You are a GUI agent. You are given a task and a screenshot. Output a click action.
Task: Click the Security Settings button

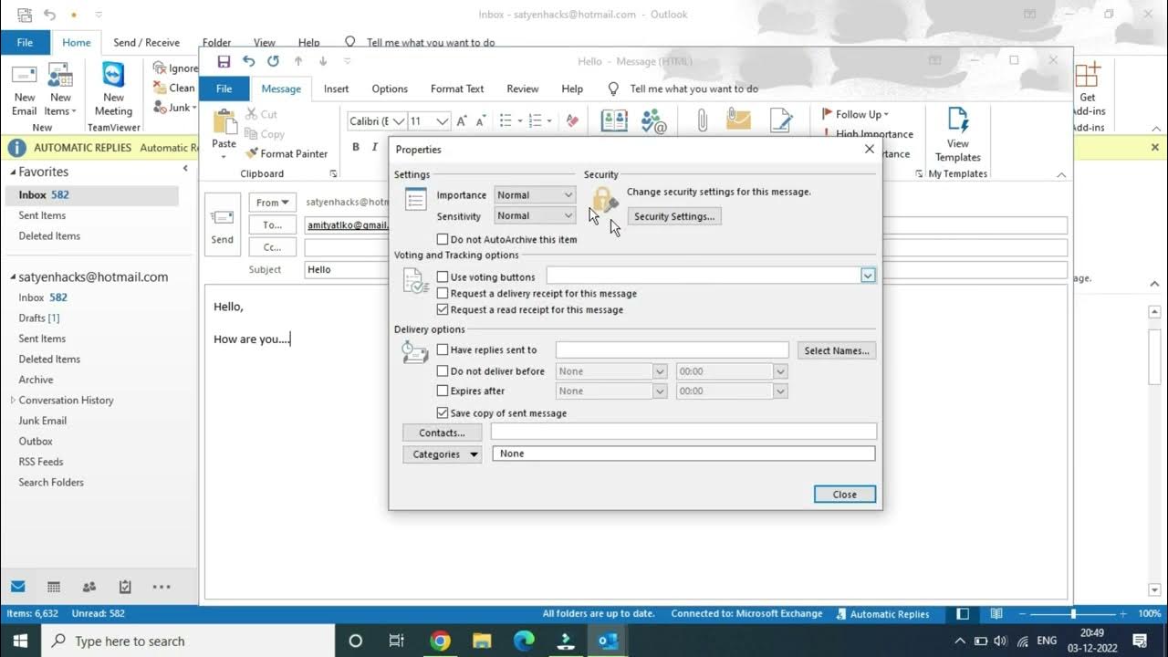(x=674, y=216)
